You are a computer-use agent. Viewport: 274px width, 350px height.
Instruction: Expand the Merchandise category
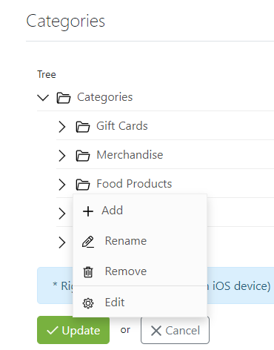pos(62,156)
